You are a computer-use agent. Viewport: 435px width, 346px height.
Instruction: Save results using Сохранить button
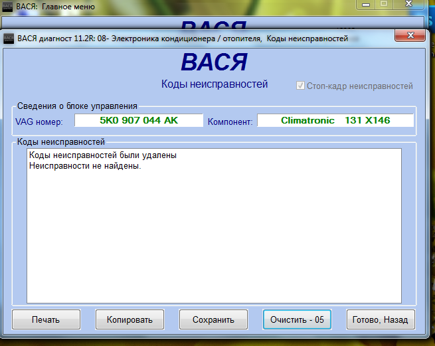coord(213,319)
